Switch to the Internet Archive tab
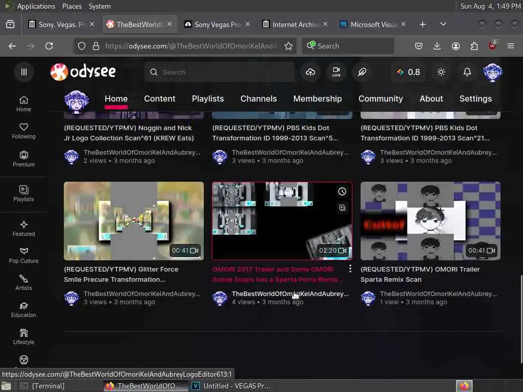Screen dimensions: 523x392 coord(295,24)
